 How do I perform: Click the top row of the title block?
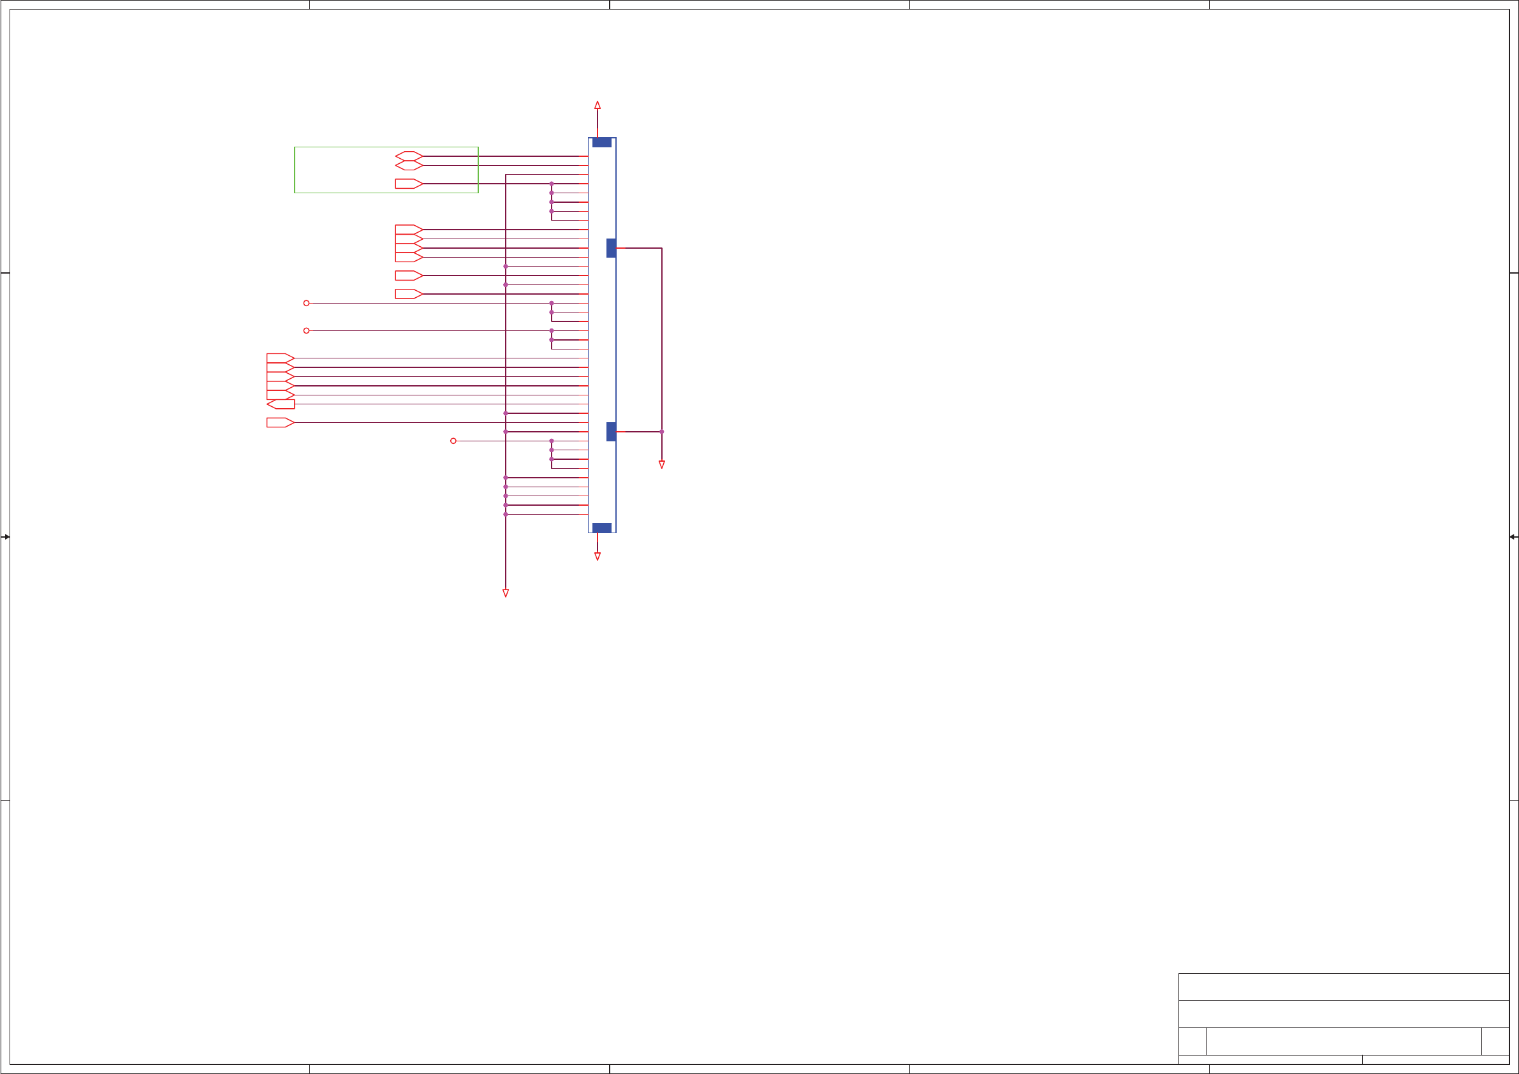click(1343, 987)
